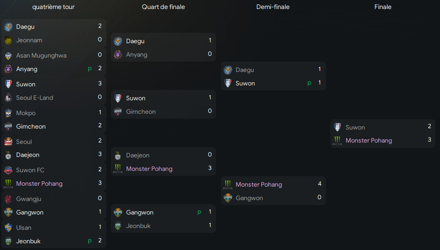
Task: Open Daegu vs Jeonnam score 2
Action: point(100,26)
